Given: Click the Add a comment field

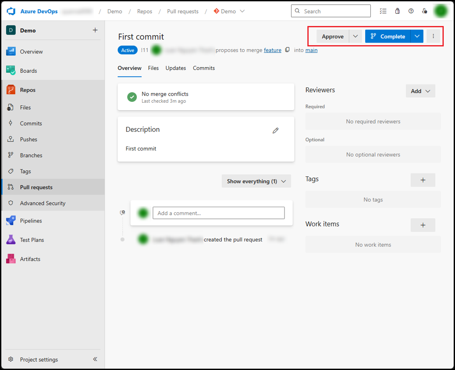Looking at the screenshot, I should coord(218,213).
